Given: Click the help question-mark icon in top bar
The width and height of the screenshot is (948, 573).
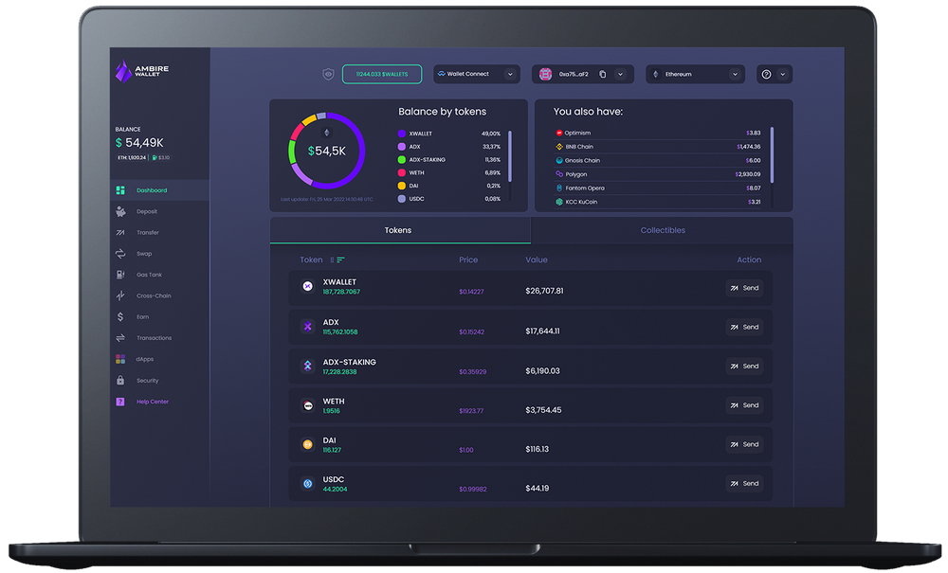Looking at the screenshot, I should (x=766, y=74).
